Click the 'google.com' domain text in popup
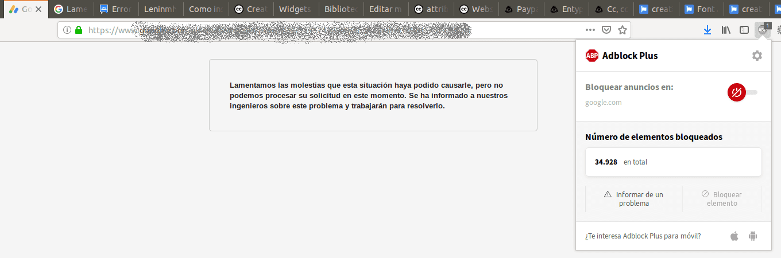Screen dimensions: 781x258 (x=603, y=103)
